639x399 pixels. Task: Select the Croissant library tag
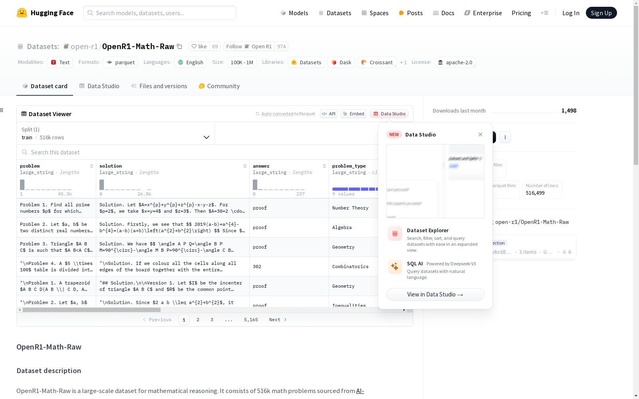(x=377, y=62)
